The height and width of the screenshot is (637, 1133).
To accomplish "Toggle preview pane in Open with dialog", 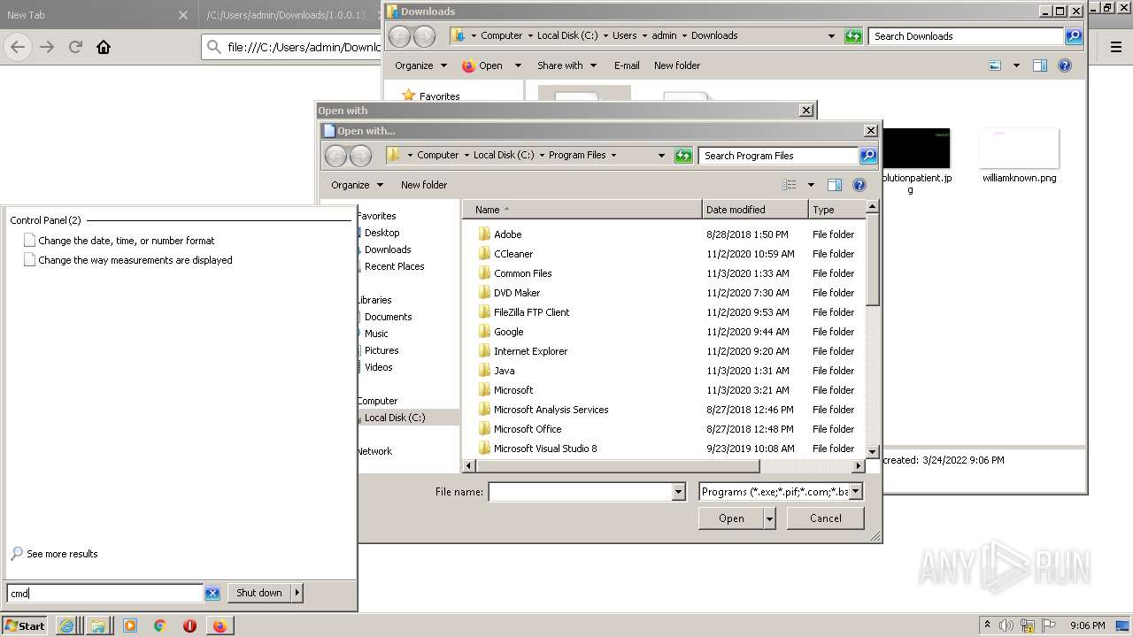I will coord(834,185).
